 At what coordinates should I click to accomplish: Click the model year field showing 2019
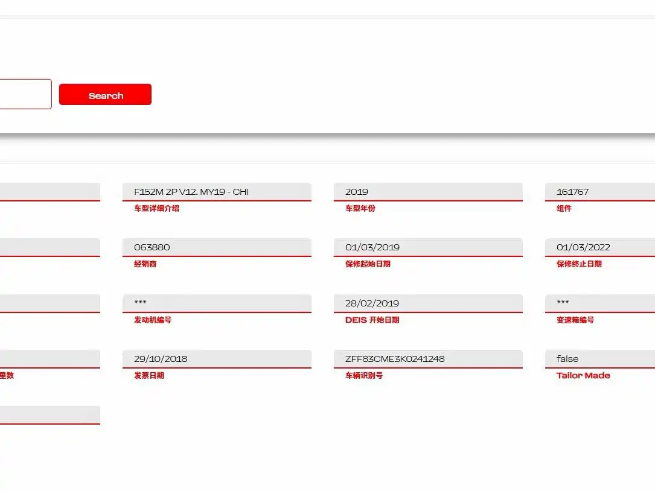point(428,192)
